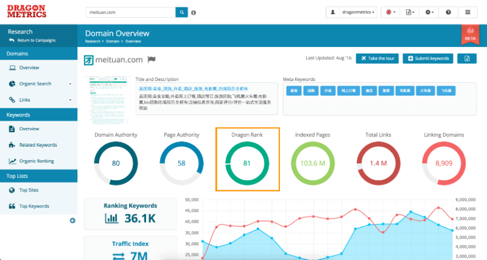Open the info icon beside search
Viewport: 487px width, 260px height.
coord(194,13)
